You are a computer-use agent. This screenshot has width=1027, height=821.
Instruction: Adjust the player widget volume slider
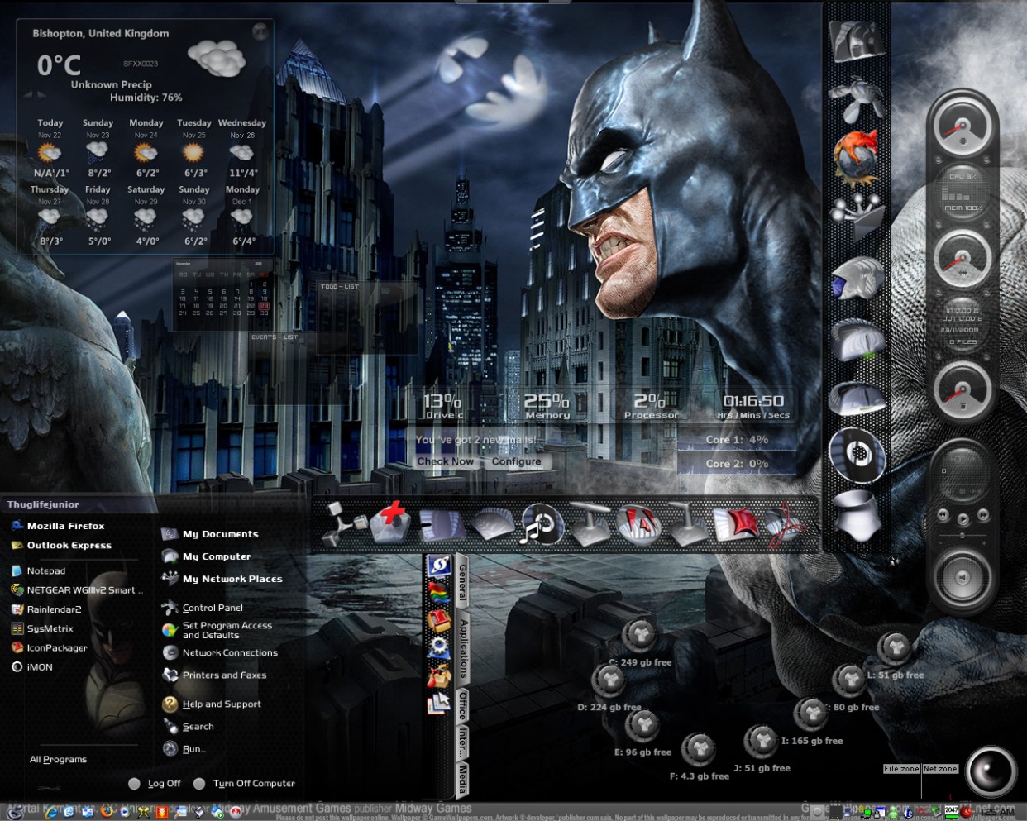click(963, 536)
